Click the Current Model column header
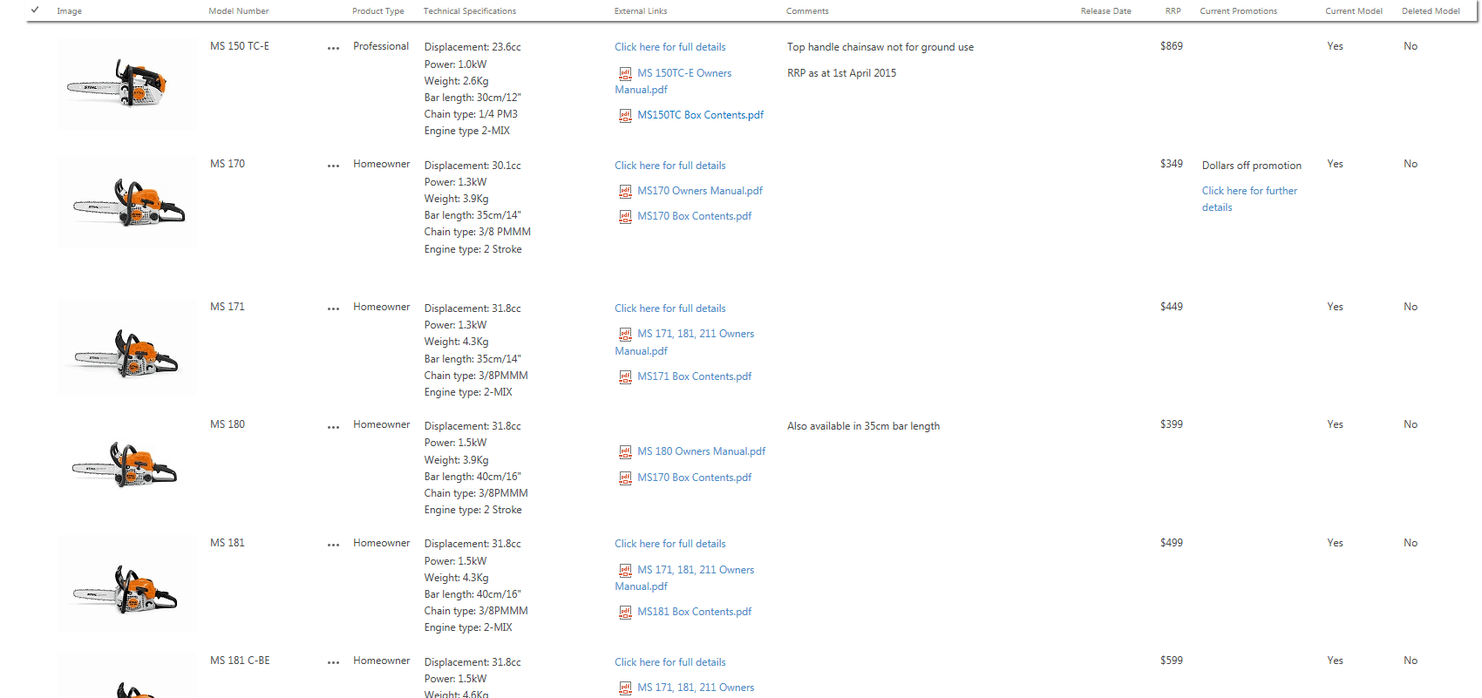 [1354, 11]
